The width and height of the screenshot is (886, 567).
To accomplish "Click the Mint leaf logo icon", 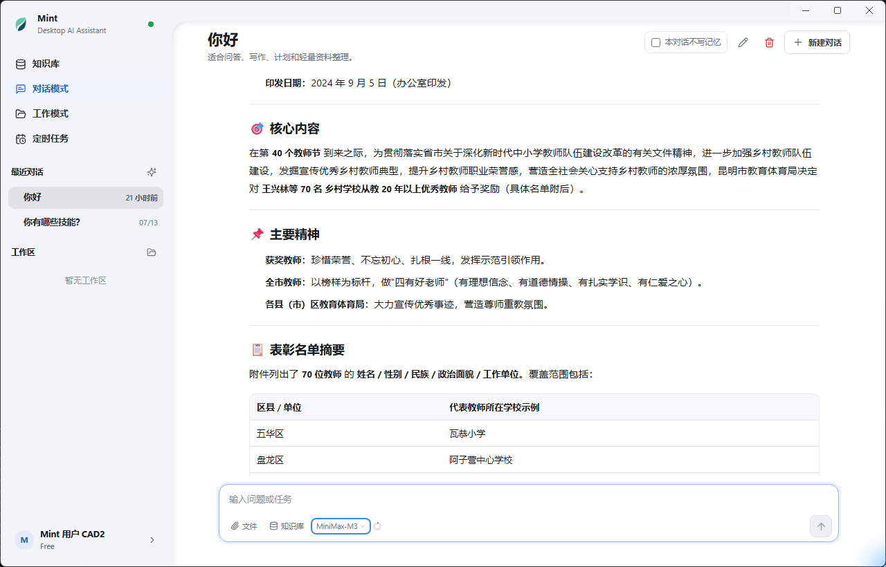I will (x=21, y=24).
